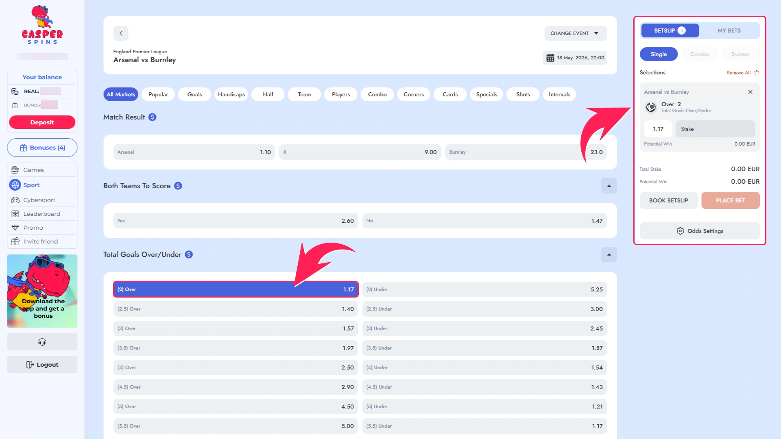
Task: Select Both Teams To Score No 1.47
Action: (484, 221)
